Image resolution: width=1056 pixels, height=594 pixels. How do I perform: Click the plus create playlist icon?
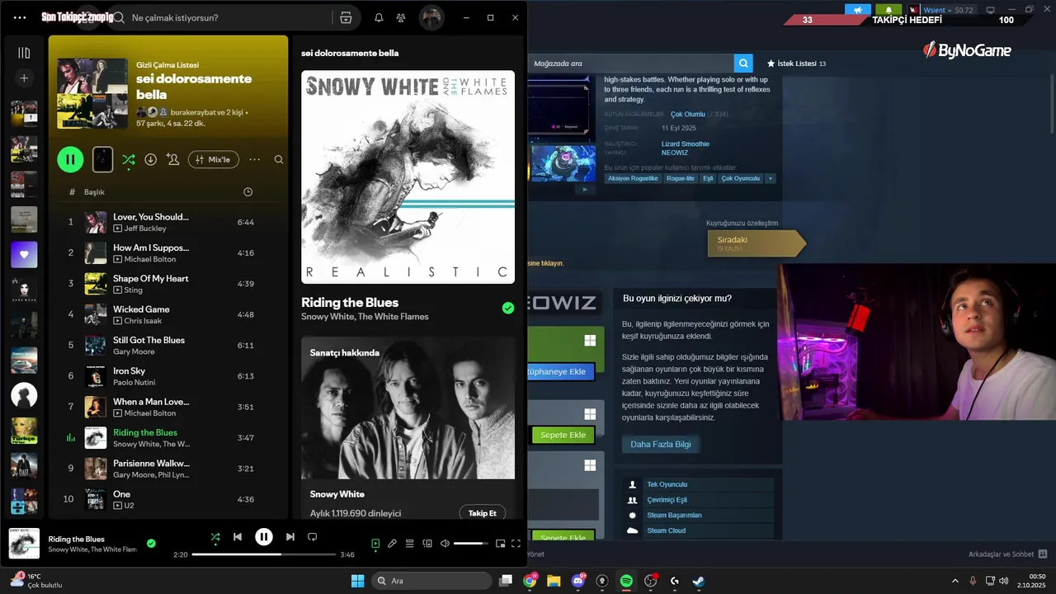coord(24,78)
